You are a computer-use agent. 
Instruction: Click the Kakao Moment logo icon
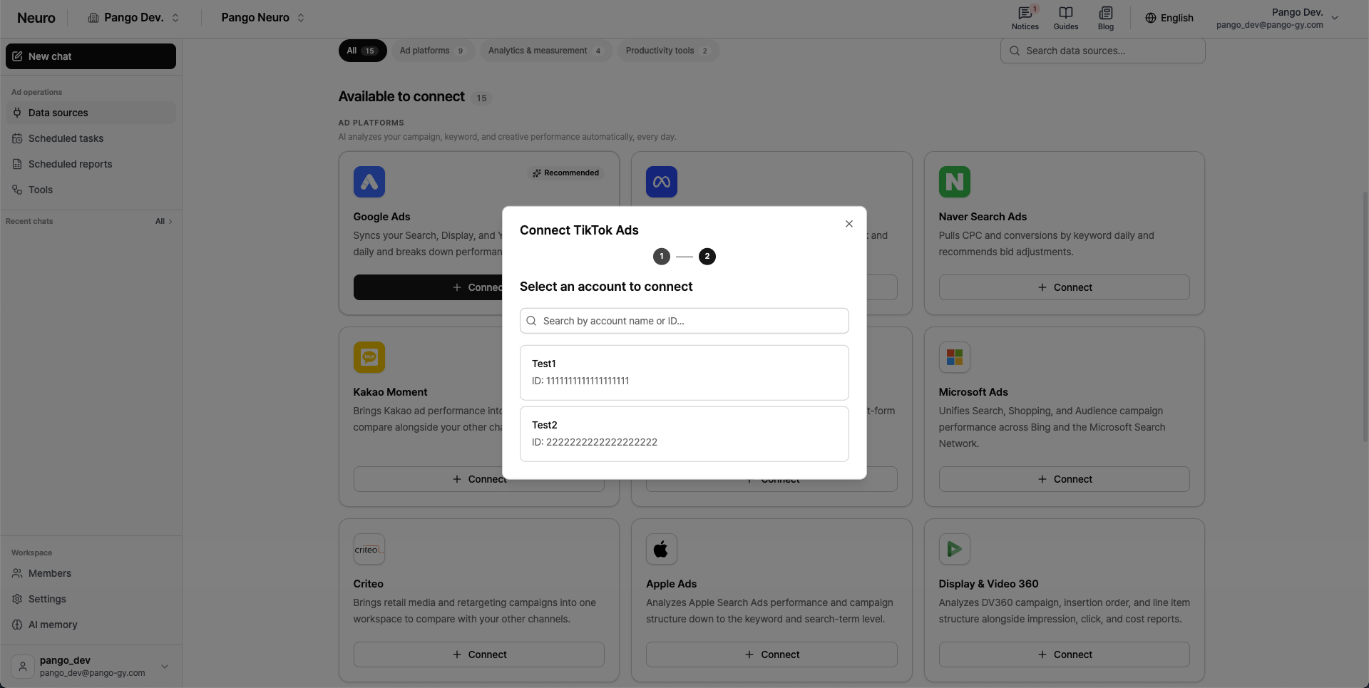(369, 357)
